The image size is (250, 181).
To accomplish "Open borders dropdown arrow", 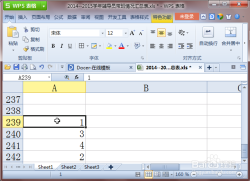I will [87, 46].
